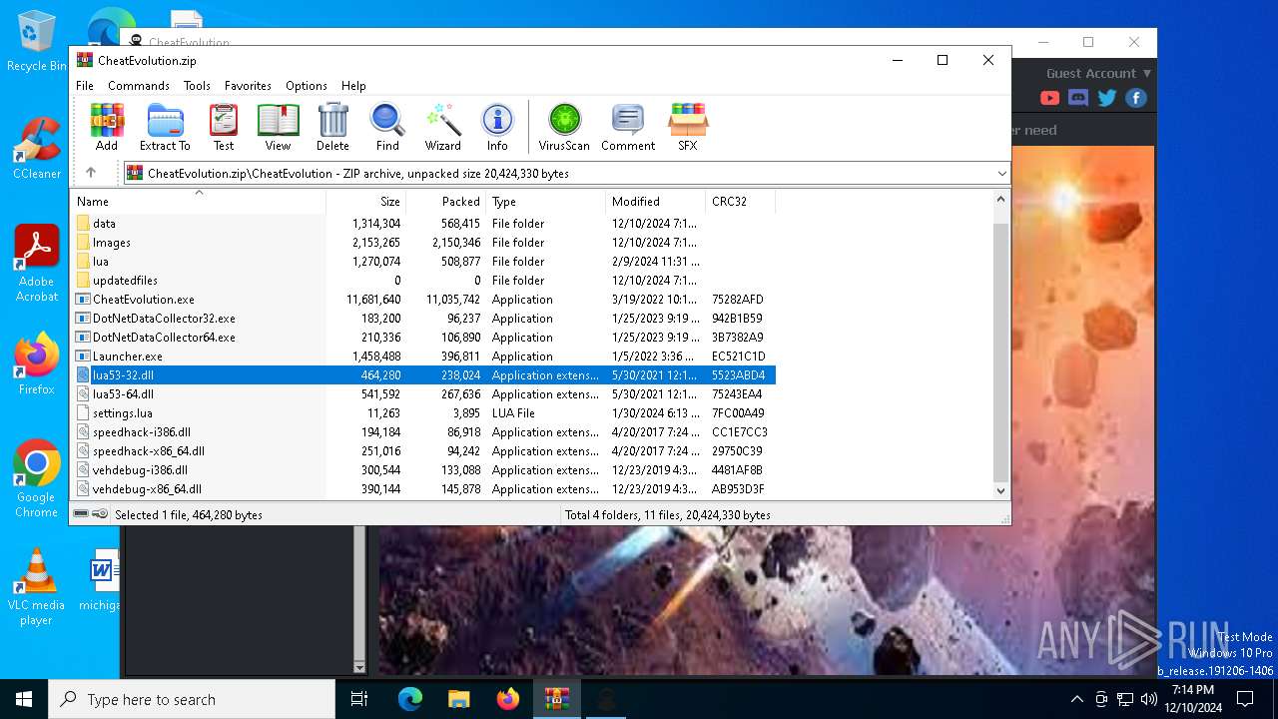Select DotNetDataCollector32.exe file
Image resolution: width=1278 pixels, height=719 pixels.
(x=423, y=319)
